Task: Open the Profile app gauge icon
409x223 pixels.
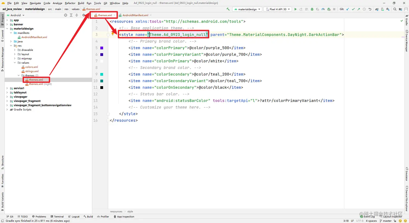Action: (x=323, y=9)
